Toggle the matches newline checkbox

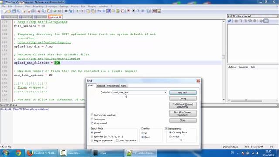coord(117,140)
